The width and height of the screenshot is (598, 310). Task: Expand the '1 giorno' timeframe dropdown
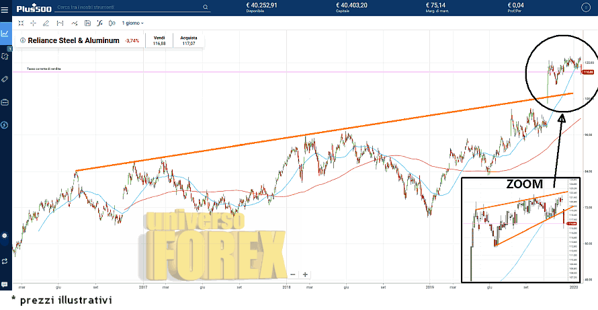point(132,23)
